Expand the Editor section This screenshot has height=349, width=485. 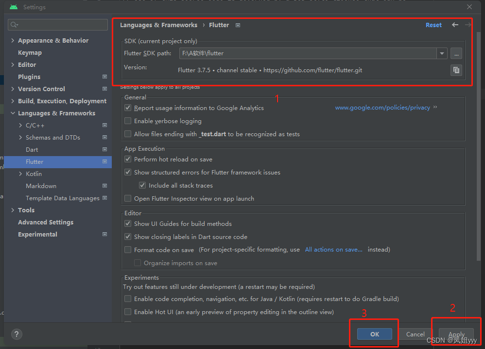(x=13, y=64)
